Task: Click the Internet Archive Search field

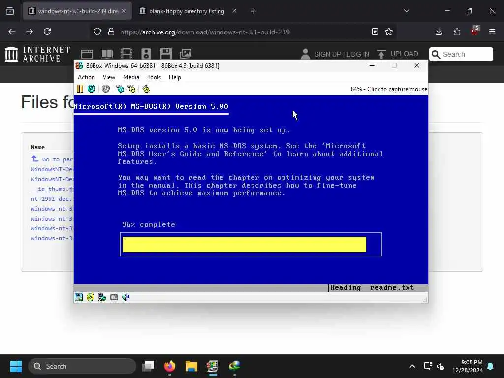Action: [461, 54]
